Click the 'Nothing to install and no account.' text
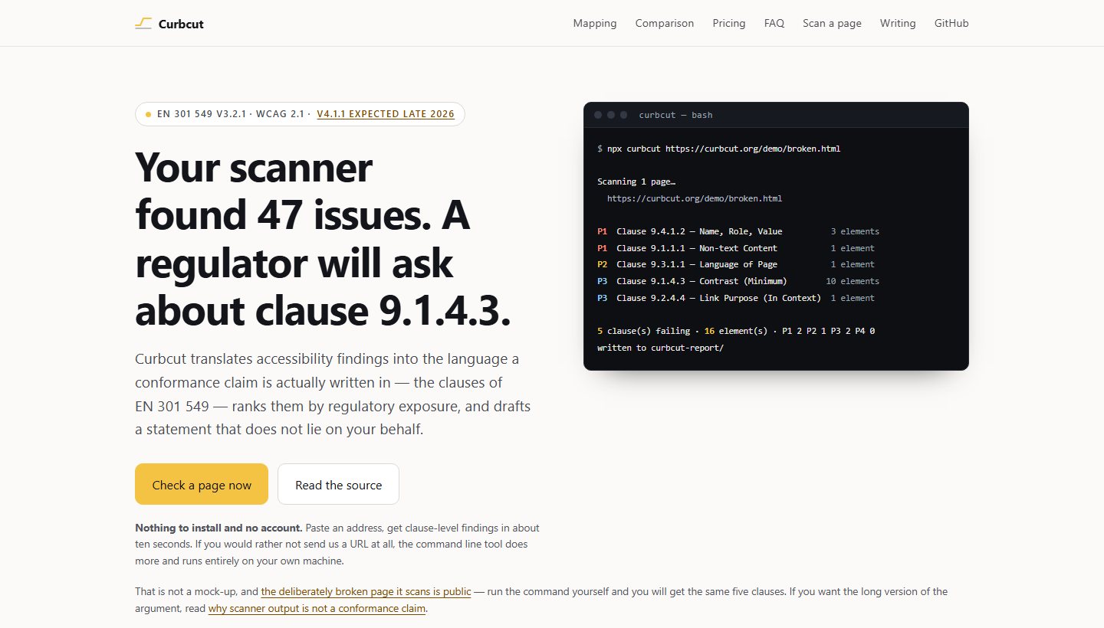 pos(219,528)
